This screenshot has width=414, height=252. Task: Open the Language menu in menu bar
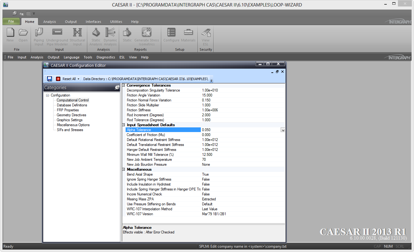pos(71,57)
